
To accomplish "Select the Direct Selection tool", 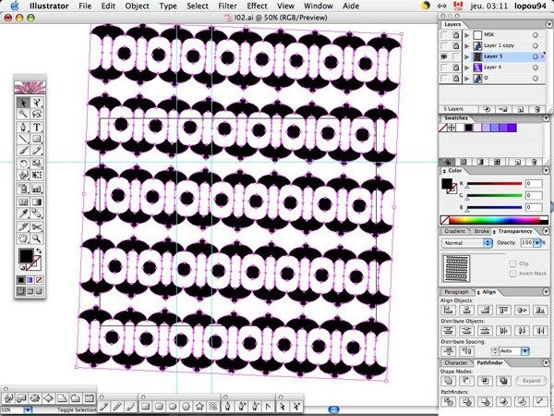I will coord(37,103).
